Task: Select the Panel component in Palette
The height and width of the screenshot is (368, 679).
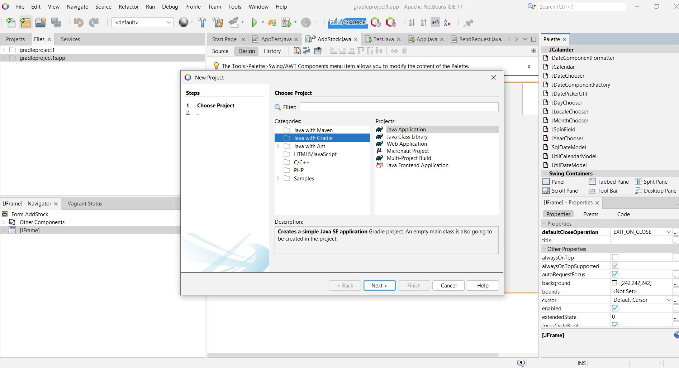Action: (x=554, y=182)
